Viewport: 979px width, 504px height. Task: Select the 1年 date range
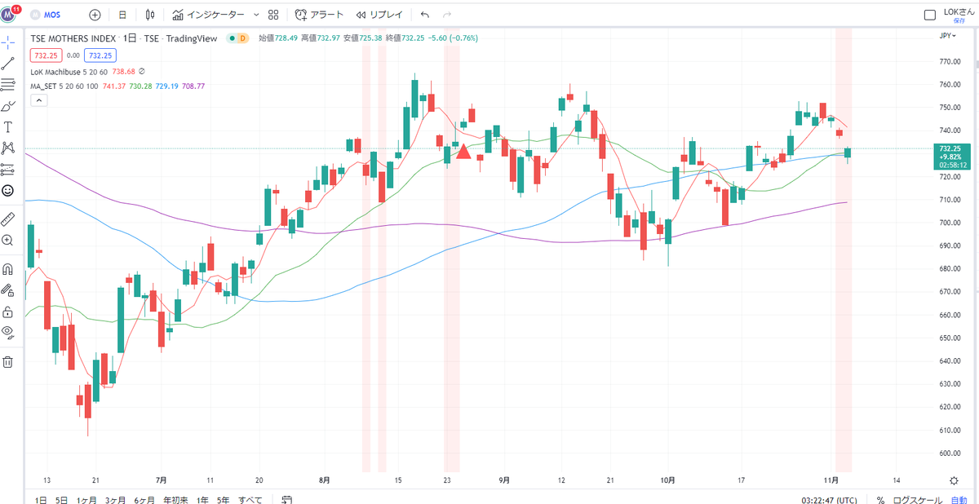[202, 500]
